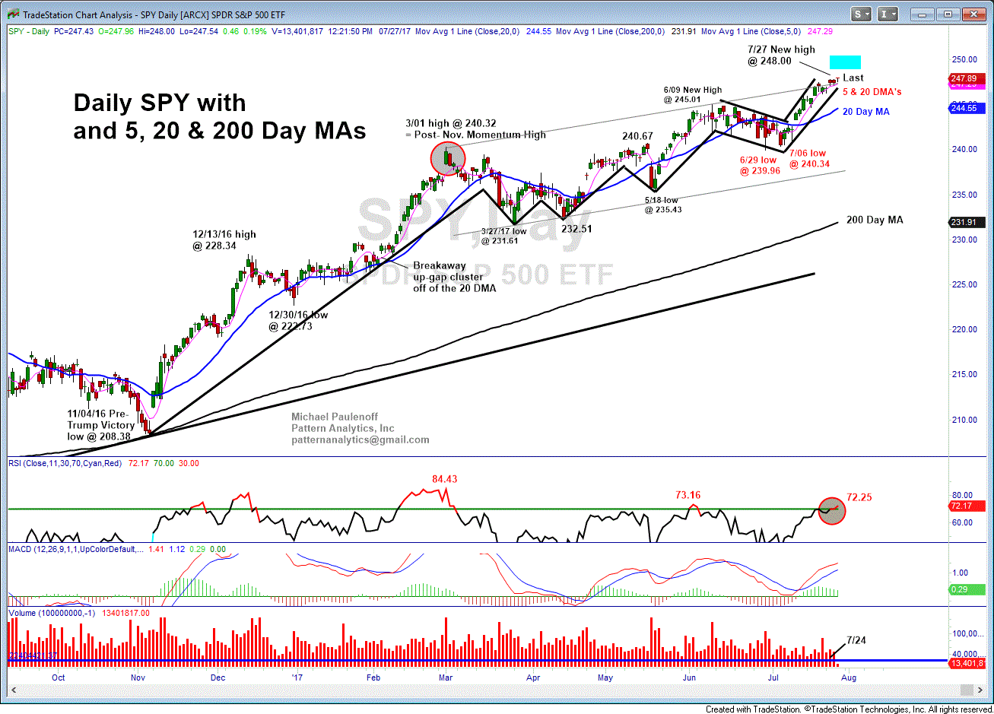
Task: Click the 'Apr' date axis label
Action: (533, 678)
